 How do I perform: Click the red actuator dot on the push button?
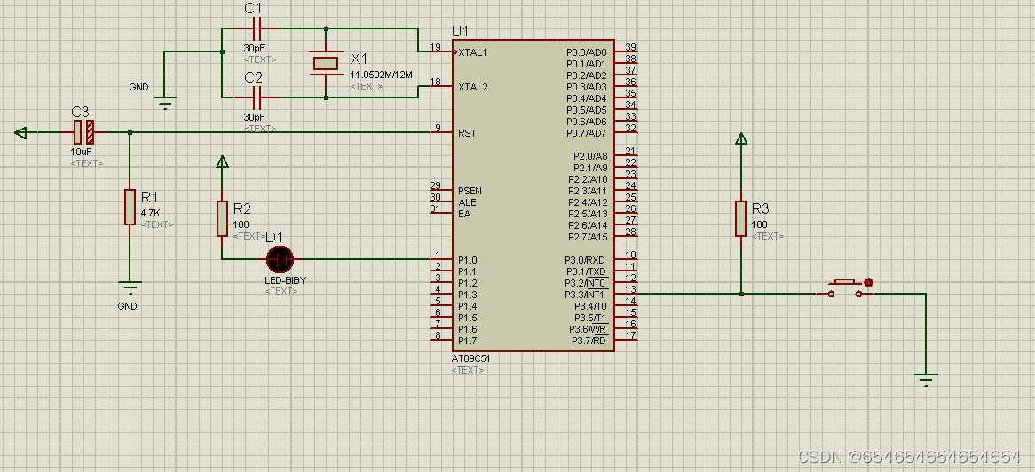click(869, 282)
